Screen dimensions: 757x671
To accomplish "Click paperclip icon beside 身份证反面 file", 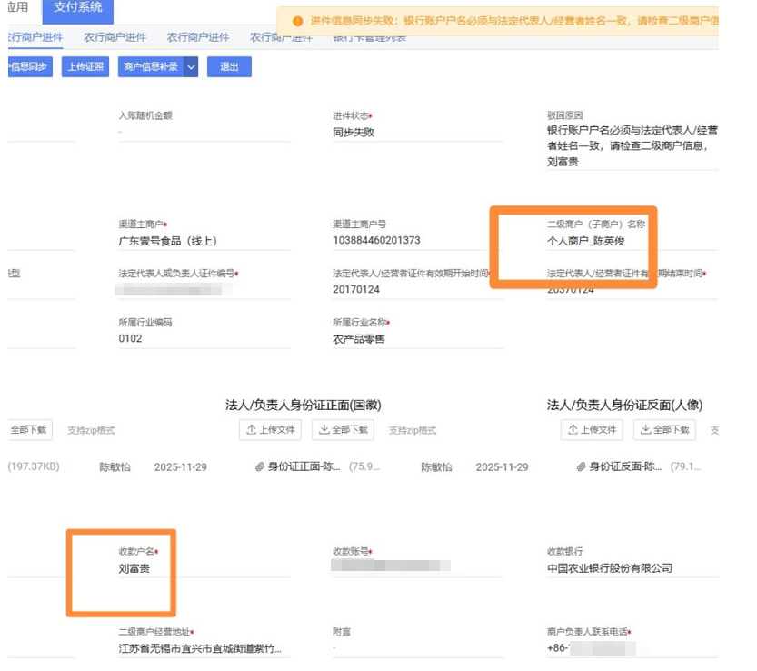I will tap(581, 467).
